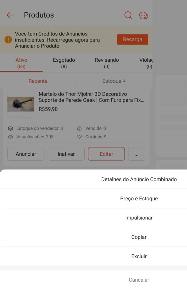The width and height of the screenshot is (187, 291).
Task: Tap the likes heart icon
Action: (x=79, y=137)
